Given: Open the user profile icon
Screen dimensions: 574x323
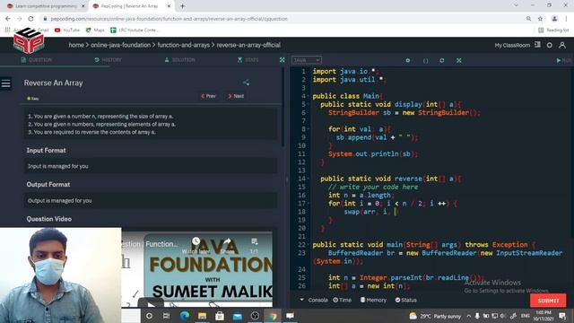Looking at the screenshot, I should coord(562,45).
